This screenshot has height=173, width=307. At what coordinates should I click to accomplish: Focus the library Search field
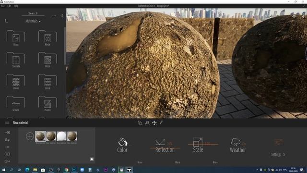pos(33,13)
